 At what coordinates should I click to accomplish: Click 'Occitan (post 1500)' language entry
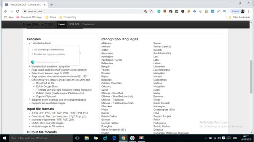[164, 110]
